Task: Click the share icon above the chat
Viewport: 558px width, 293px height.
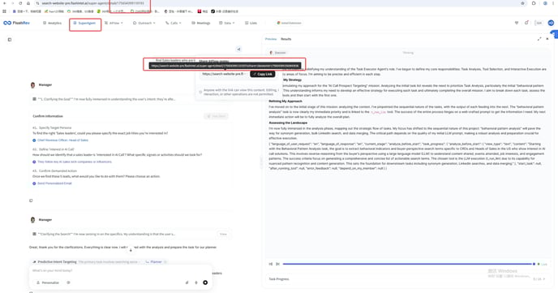Action: point(238,50)
